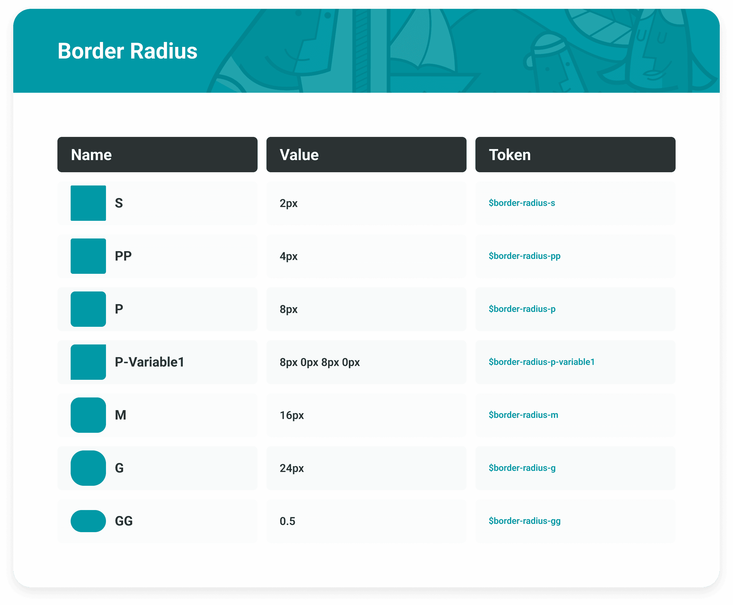The width and height of the screenshot is (733, 605).
Task: Click the PP radius teal swatch
Action: pyautogui.click(x=88, y=256)
